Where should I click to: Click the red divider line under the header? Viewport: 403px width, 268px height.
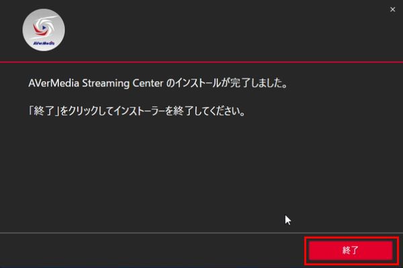[x=201, y=62]
